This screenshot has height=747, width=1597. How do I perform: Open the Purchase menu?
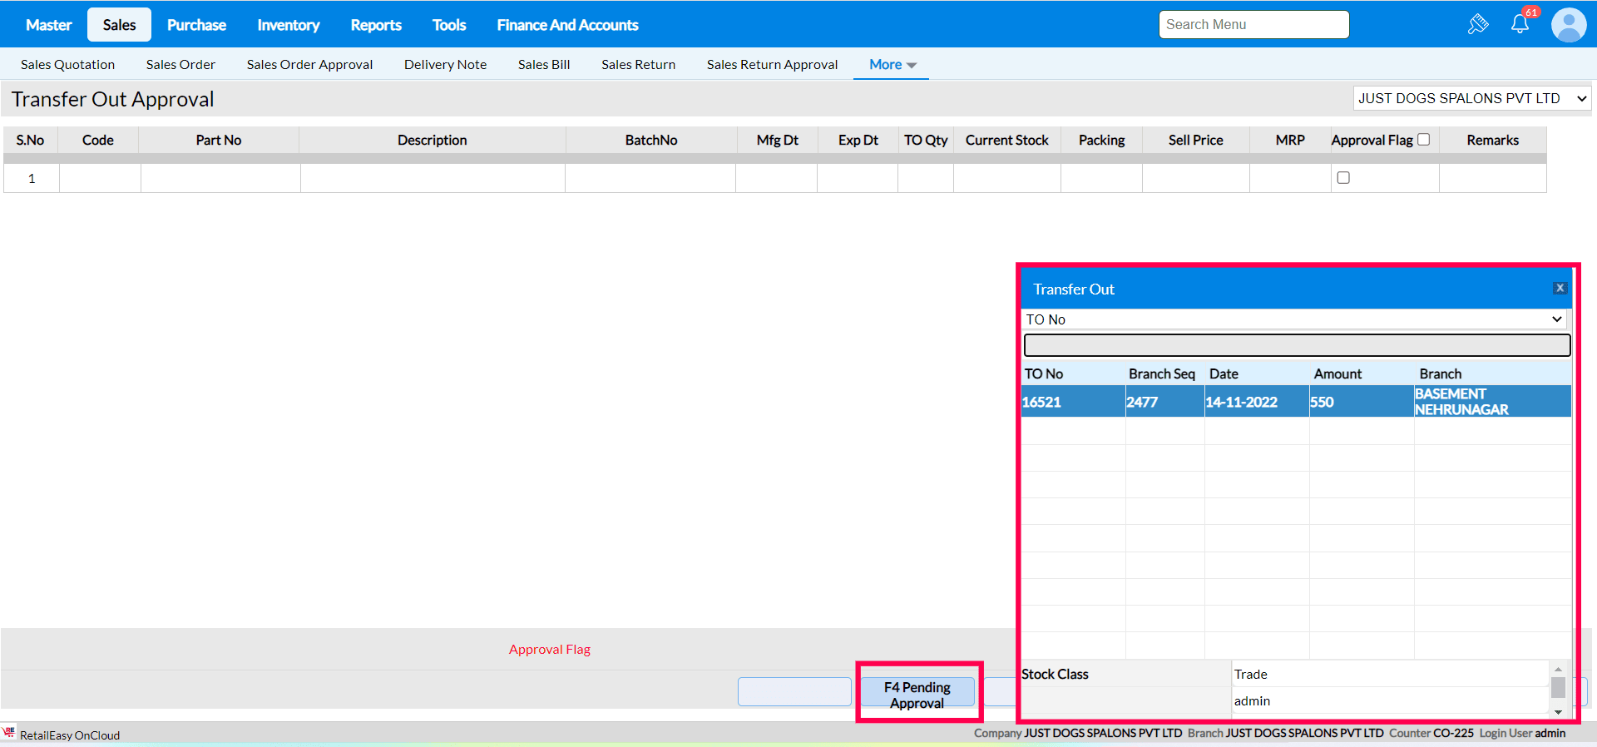(196, 25)
